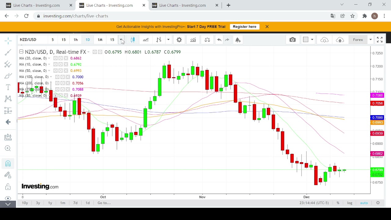Click the Register here button
The image size is (391, 220).
point(244,27)
